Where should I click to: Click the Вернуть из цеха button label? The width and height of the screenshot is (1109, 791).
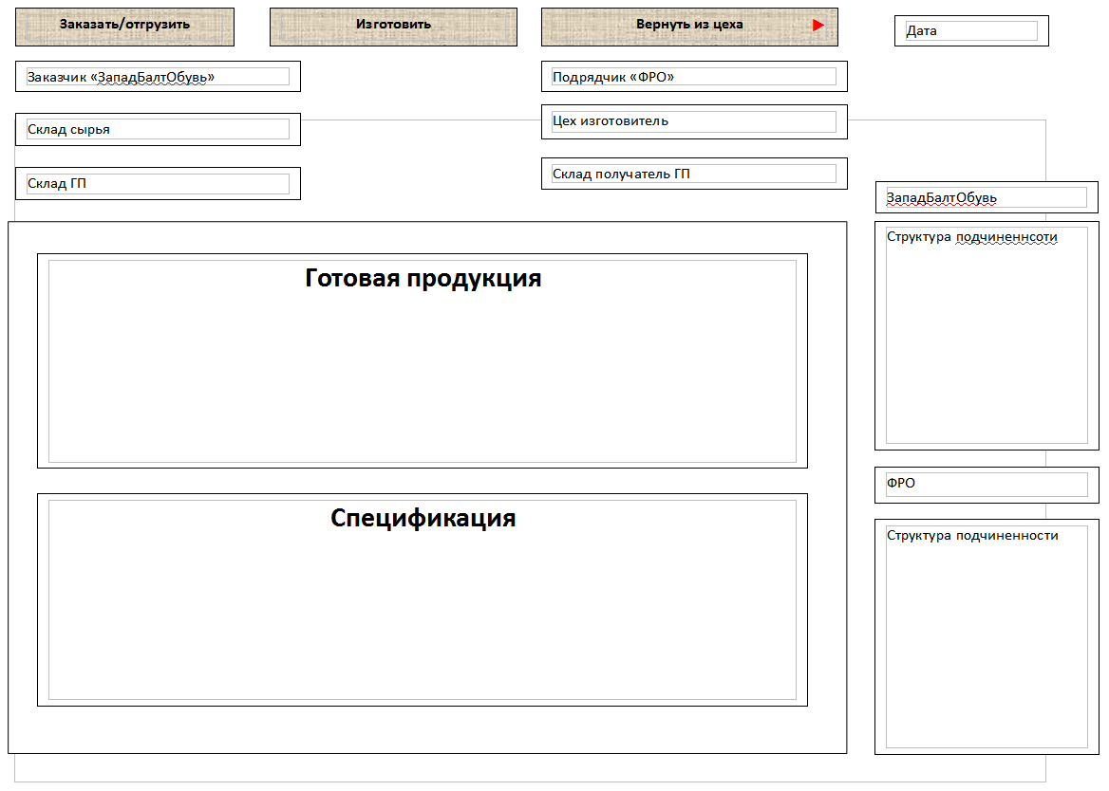pos(688,25)
